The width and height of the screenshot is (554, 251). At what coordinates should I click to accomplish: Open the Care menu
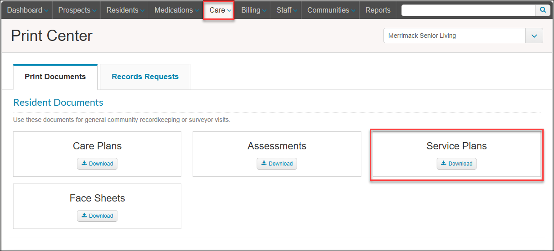tap(219, 10)
